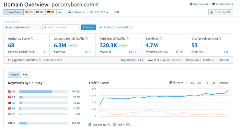Click the US keywords progress bar
This screenshot has height=127, width=243.
click(x=44, y=92)
